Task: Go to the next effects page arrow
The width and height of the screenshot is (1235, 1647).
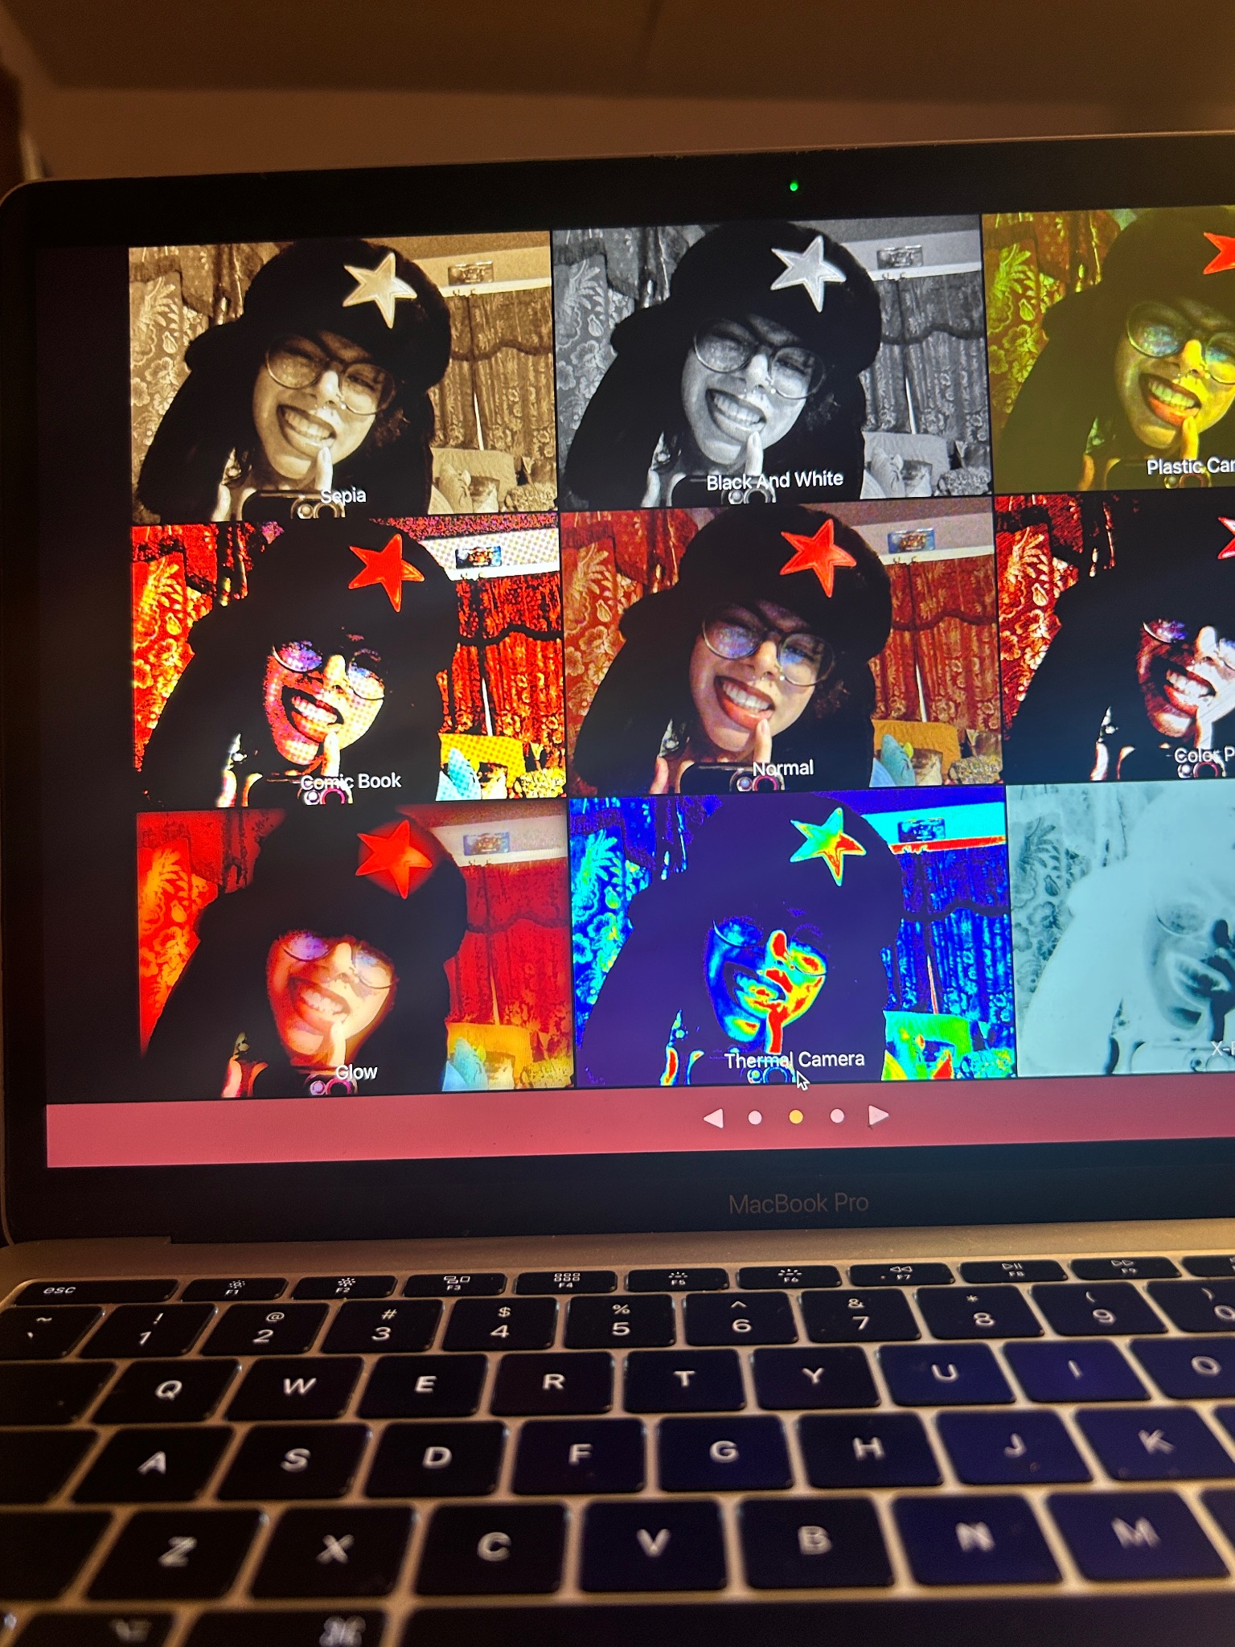Action: (x=878, y=1115)
